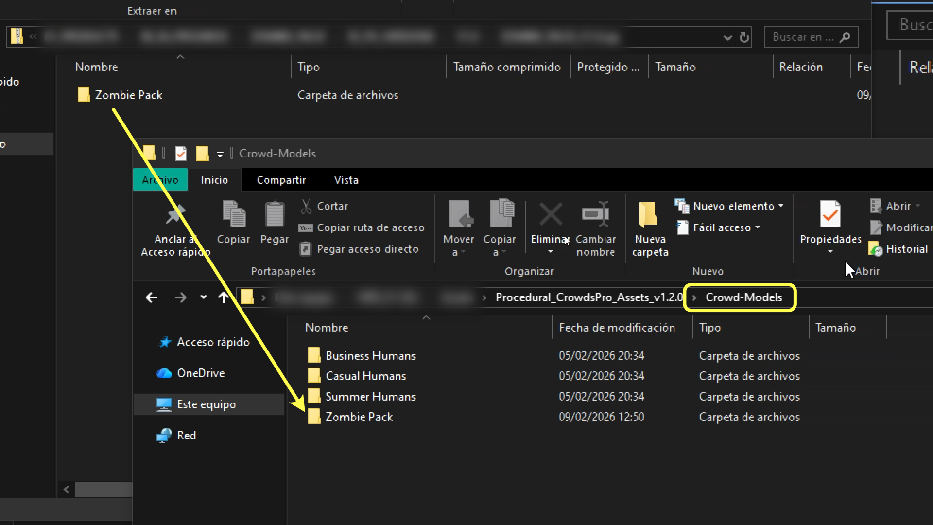Open the Propiedades icon

coord(830,215)
